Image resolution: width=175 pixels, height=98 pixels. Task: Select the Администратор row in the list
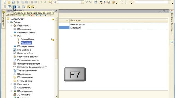click(113, 24)
